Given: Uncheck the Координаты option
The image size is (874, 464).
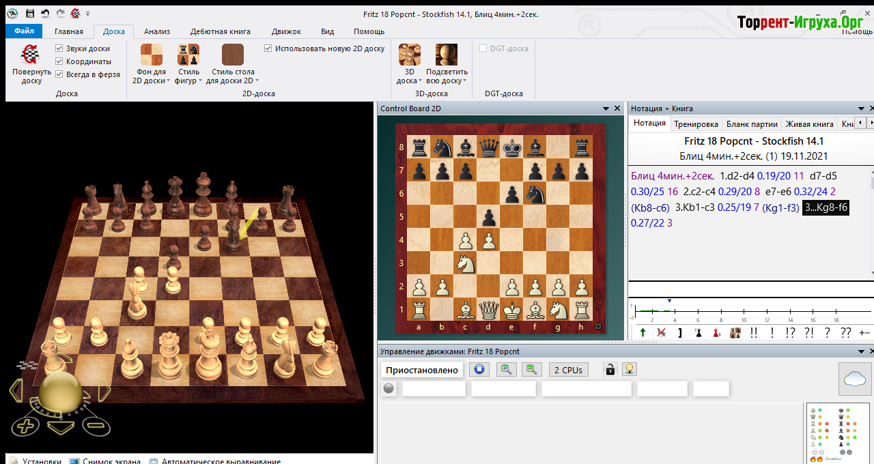Looking at the screenshot, I should coord(59,61).
